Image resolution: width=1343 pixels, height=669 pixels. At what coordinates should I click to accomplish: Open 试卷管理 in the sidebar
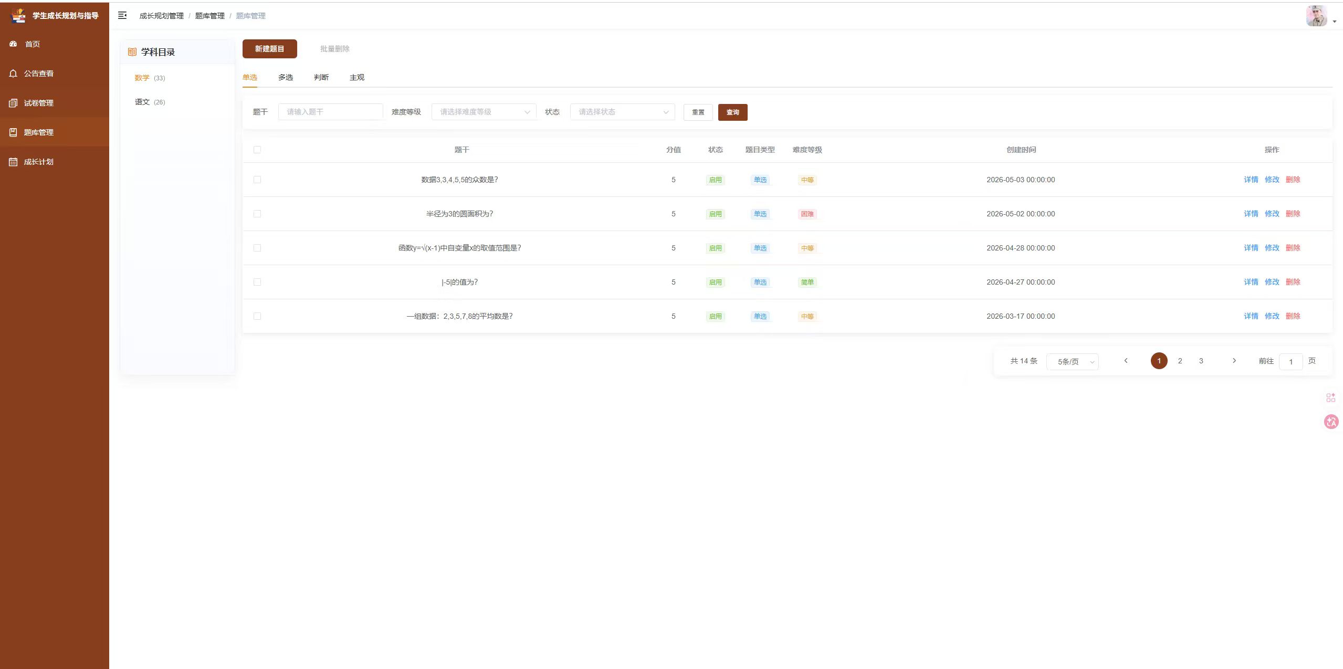tap(55, 103)
